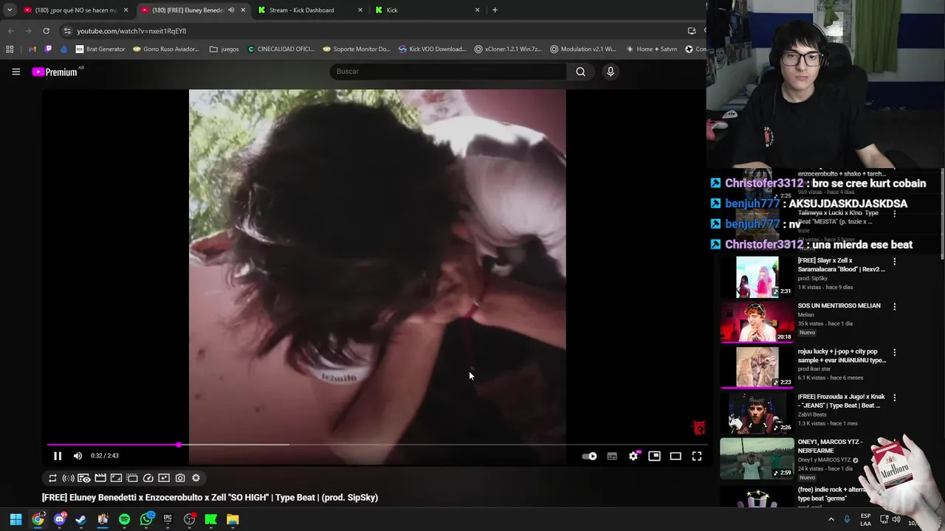Open the Modulation v2.1 bookmark
Image resolution: width=945 pixels, height=531 pixels.
pyautogui.click(x=583, y=49)
